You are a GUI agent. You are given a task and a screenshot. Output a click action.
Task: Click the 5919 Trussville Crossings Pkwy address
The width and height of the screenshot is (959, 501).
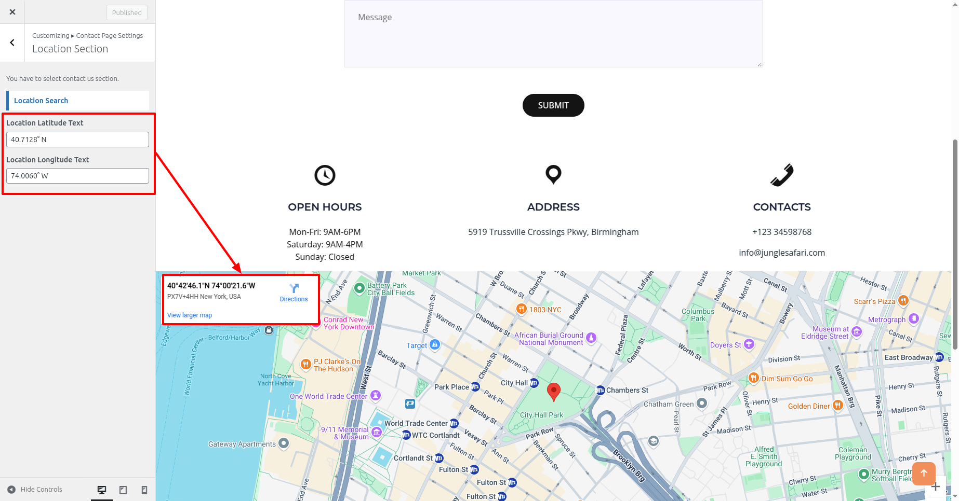tap(553, 232)
